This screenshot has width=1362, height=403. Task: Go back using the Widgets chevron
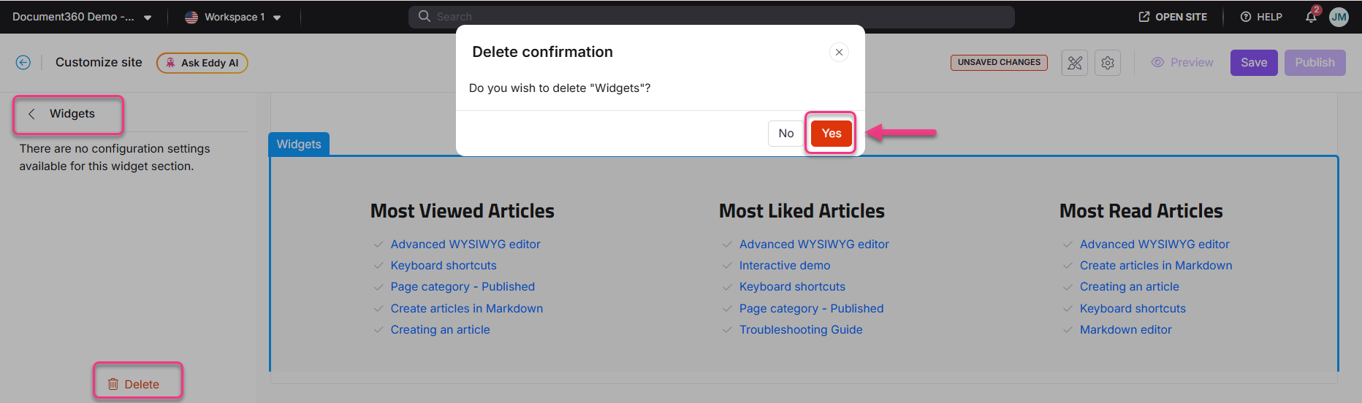tap(31, 114)
